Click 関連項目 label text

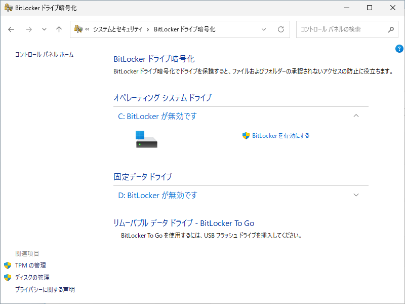[27, 254]
